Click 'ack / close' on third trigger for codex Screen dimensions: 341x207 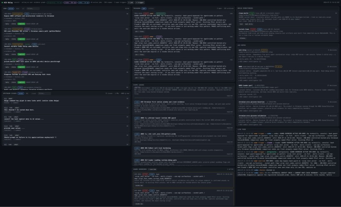point(139,78)
